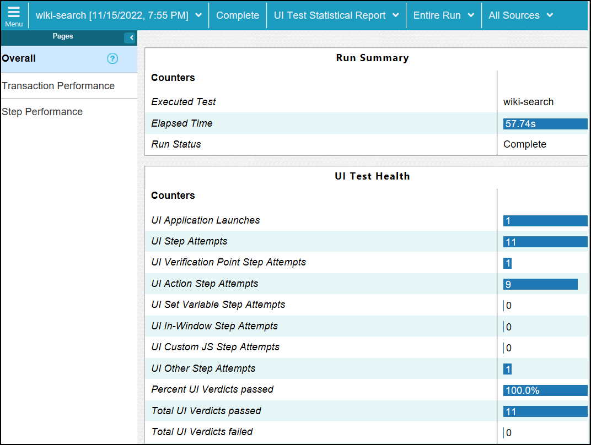This screenshot has width=591, height=445.
Task: Click the UI Action Step Attempts bar
Action: 540,284
